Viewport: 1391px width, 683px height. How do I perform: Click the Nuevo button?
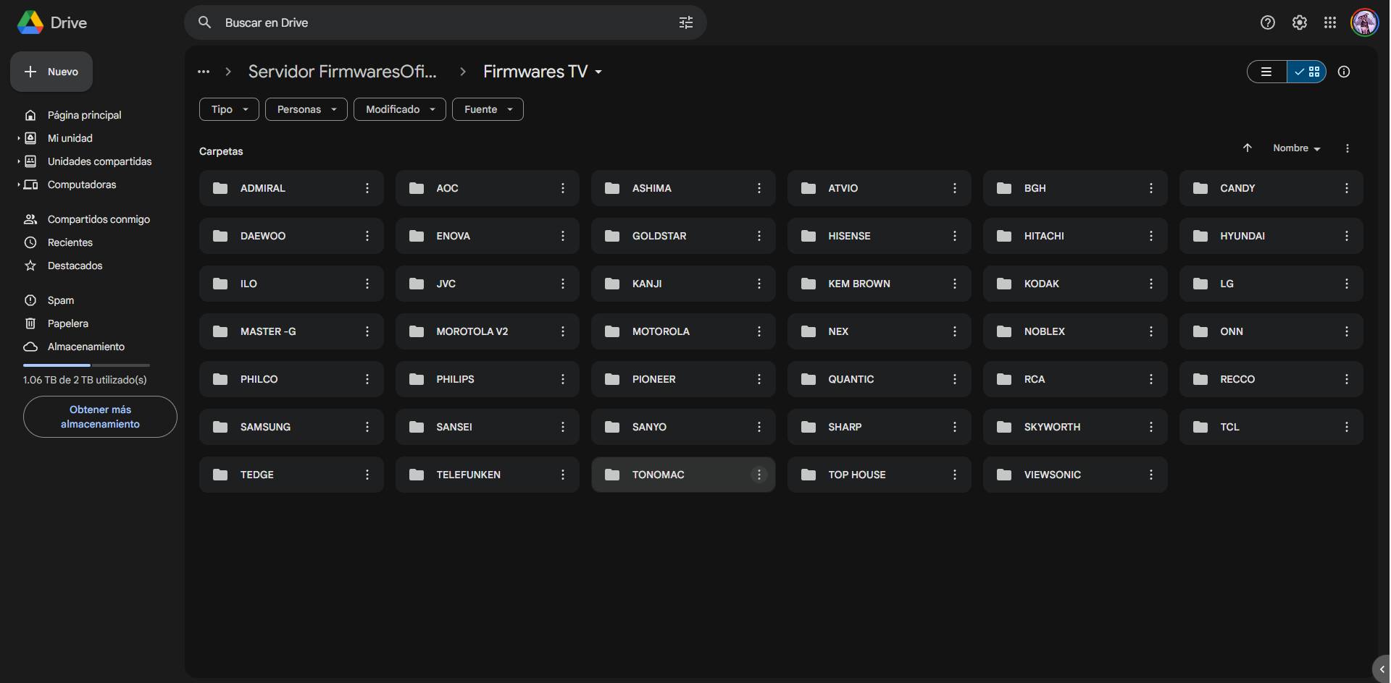[x=51, y=72]
